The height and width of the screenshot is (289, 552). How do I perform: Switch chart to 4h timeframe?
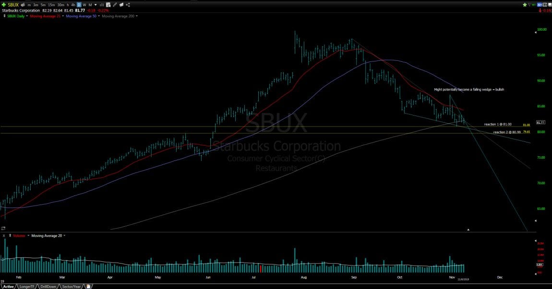[x=73, y=5]
